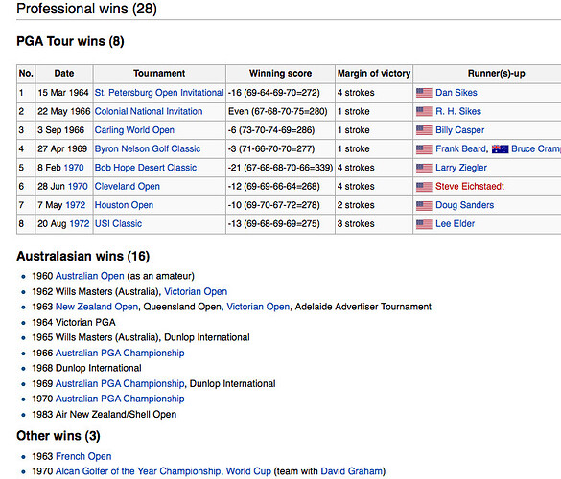The height and width of the screenshot is (479, 561).
Task: Click the US flag beside Larry Ziegler
Action: [424, 168]
